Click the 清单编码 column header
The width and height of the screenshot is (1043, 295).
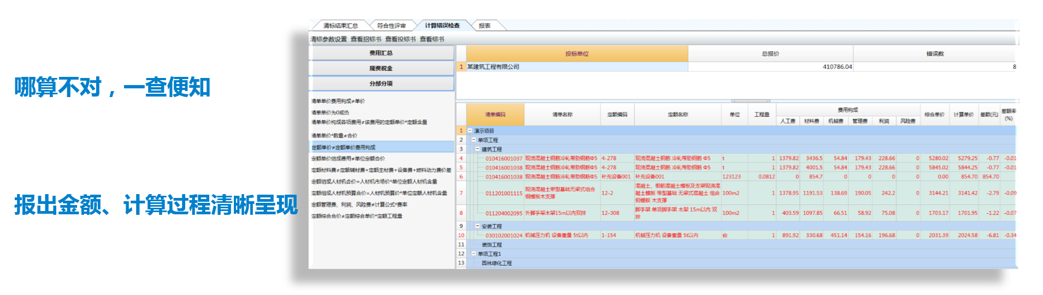[x=495, y=115]
